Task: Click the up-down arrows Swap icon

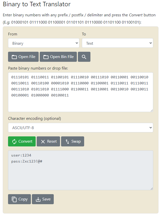Action: [67, 141]
